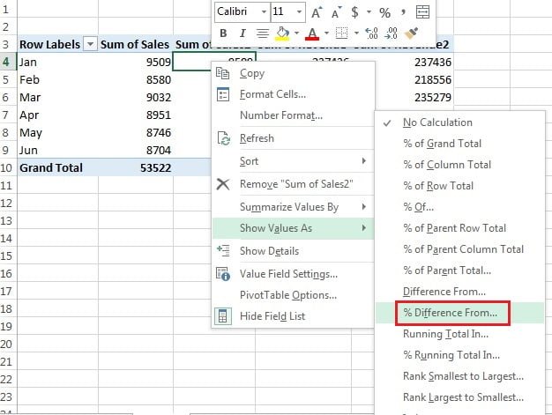This screenshot has width=552, height=415.
Task: Select Rank Smallest to Largest...
Action: point(459,376)
